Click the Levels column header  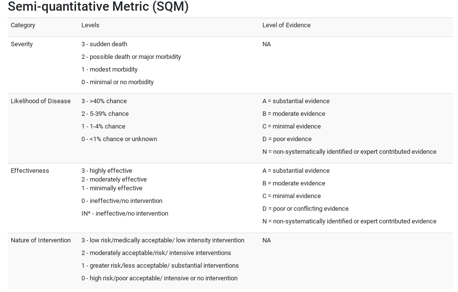click(x=90, y=25)
